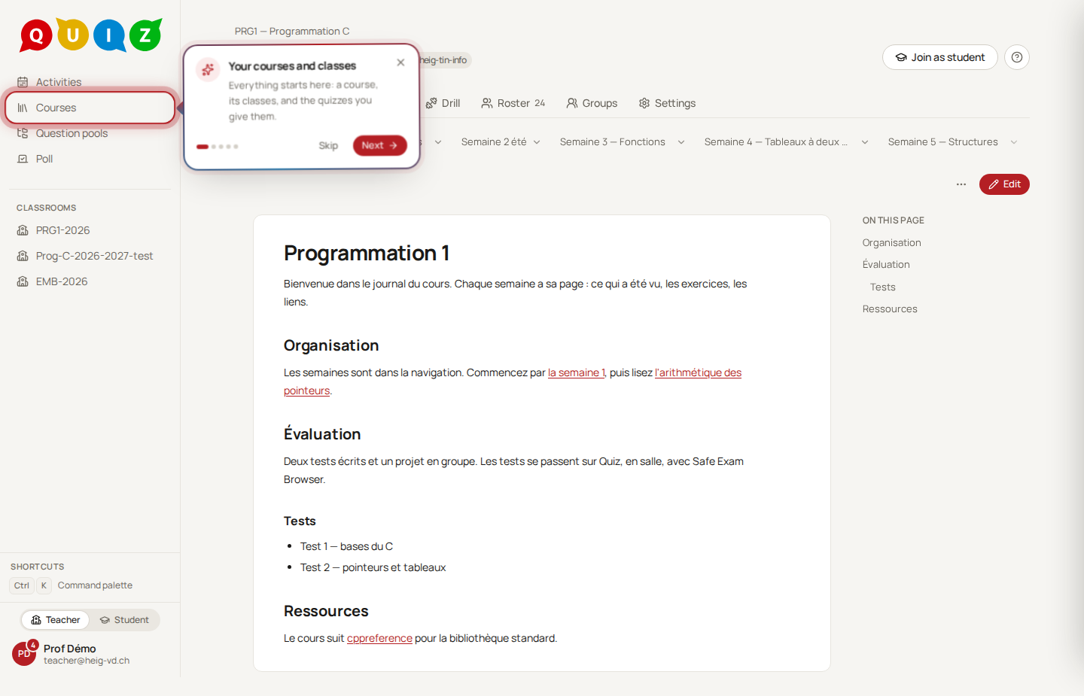Follow the 'la semaine 1' link
1084x696 pixels.
577,372
